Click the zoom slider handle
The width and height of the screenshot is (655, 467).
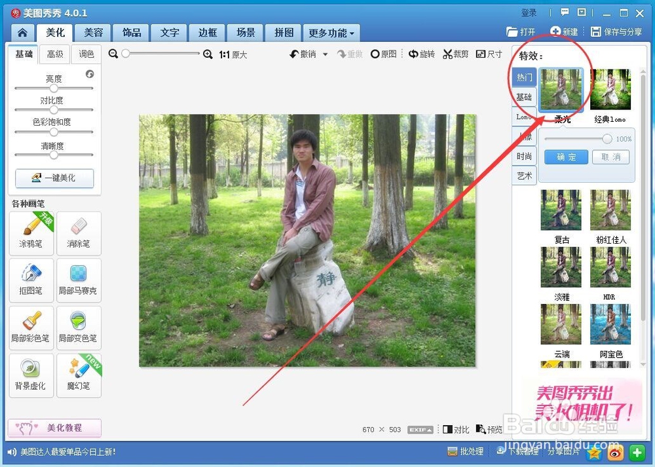pos(125,54)
